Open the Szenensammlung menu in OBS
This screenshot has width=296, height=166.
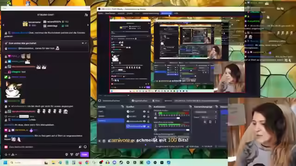[151, 13]
